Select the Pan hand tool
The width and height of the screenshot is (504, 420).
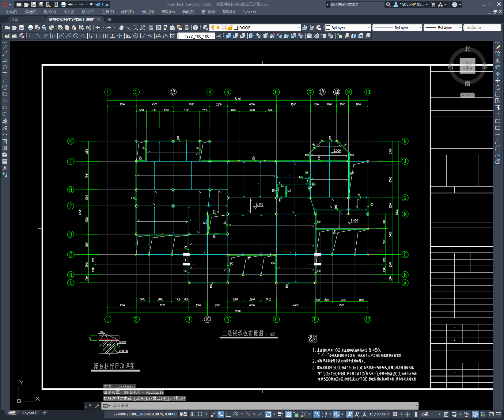point(121,28)
